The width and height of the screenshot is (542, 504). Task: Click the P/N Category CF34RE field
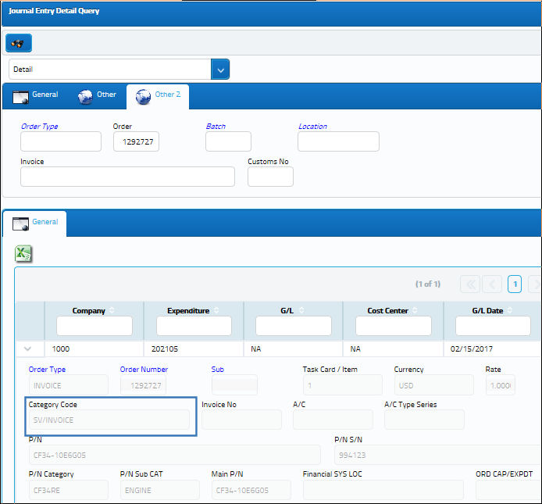click(x=69, y=490)
